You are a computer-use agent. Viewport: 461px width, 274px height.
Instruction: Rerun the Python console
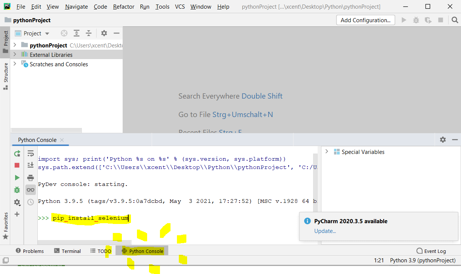pyautogui.click(x=17, y=153)
